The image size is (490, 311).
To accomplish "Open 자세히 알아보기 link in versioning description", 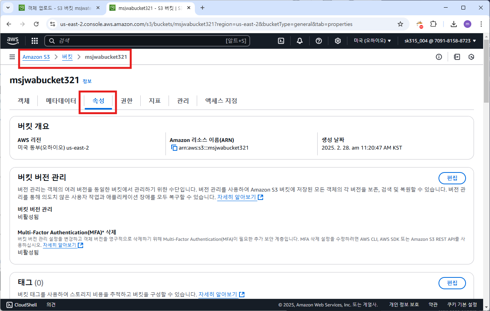I will tap(240, 197).
